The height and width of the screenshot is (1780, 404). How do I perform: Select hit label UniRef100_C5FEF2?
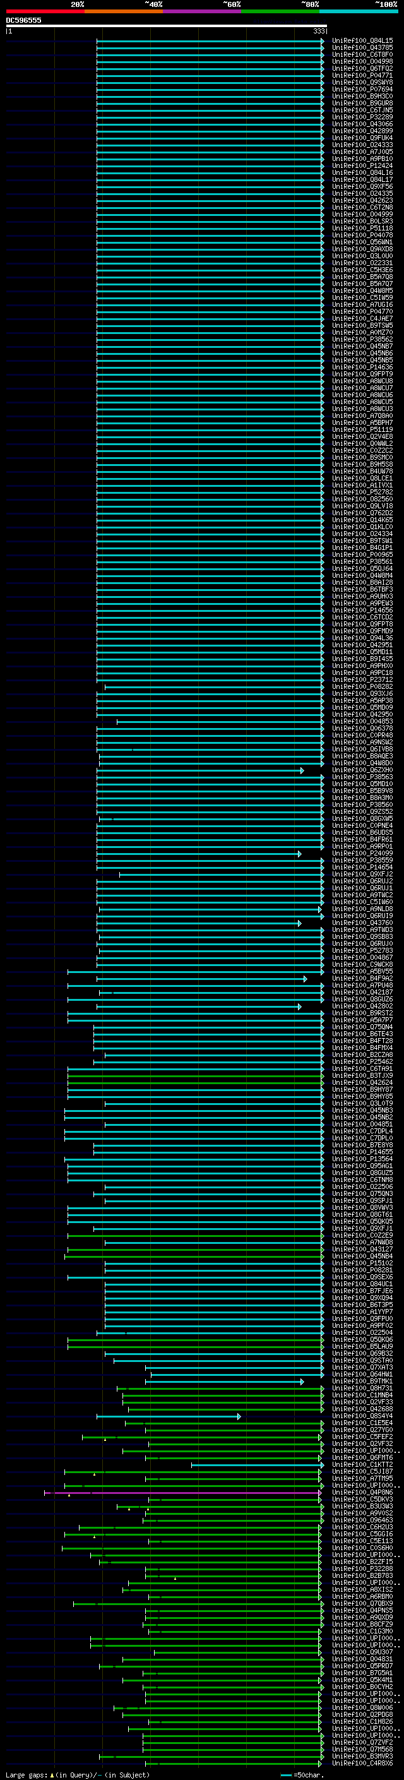pos(362,1437)
